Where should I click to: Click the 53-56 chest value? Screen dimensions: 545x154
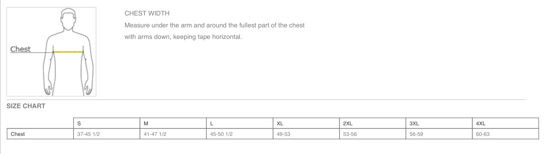[350, 134]
